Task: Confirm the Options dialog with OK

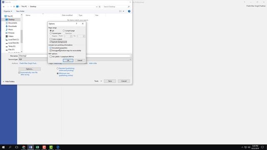Action: tap(68, 60)
